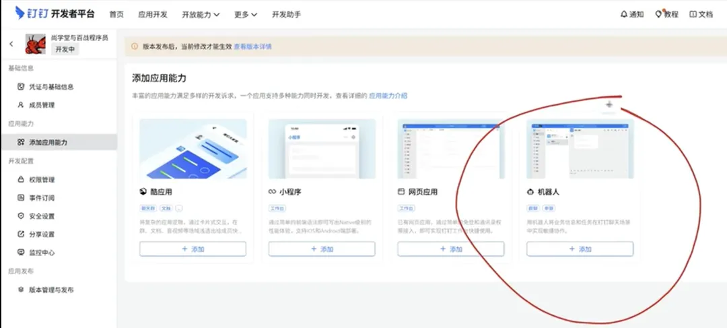Open 文档 in the top bar
Screen dimensions: 727x328
pos(701,14)
